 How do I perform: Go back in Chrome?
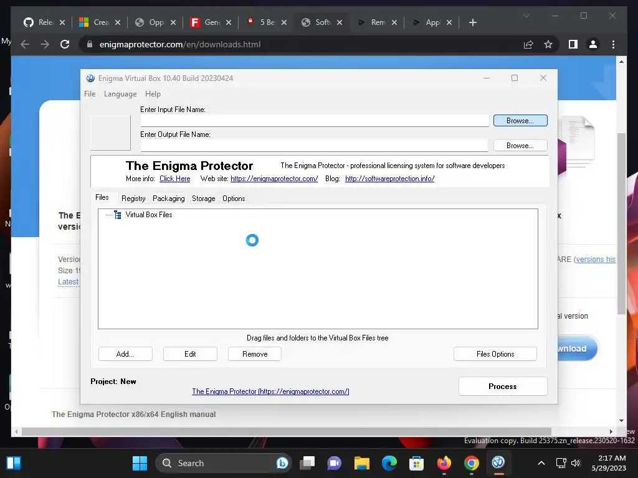pos(25,44)
